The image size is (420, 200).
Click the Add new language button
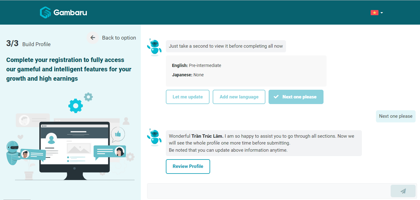[x=239, y=97]
